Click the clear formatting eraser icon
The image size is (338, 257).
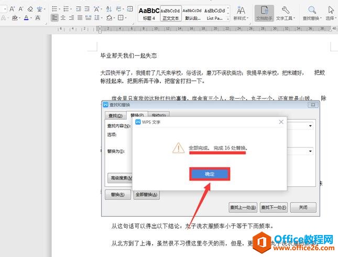tap(30, 9)
